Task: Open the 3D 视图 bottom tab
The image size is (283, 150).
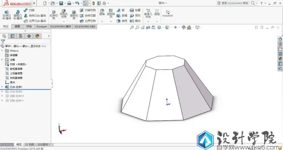Action: pyautogui.click(x=30, y=145)
